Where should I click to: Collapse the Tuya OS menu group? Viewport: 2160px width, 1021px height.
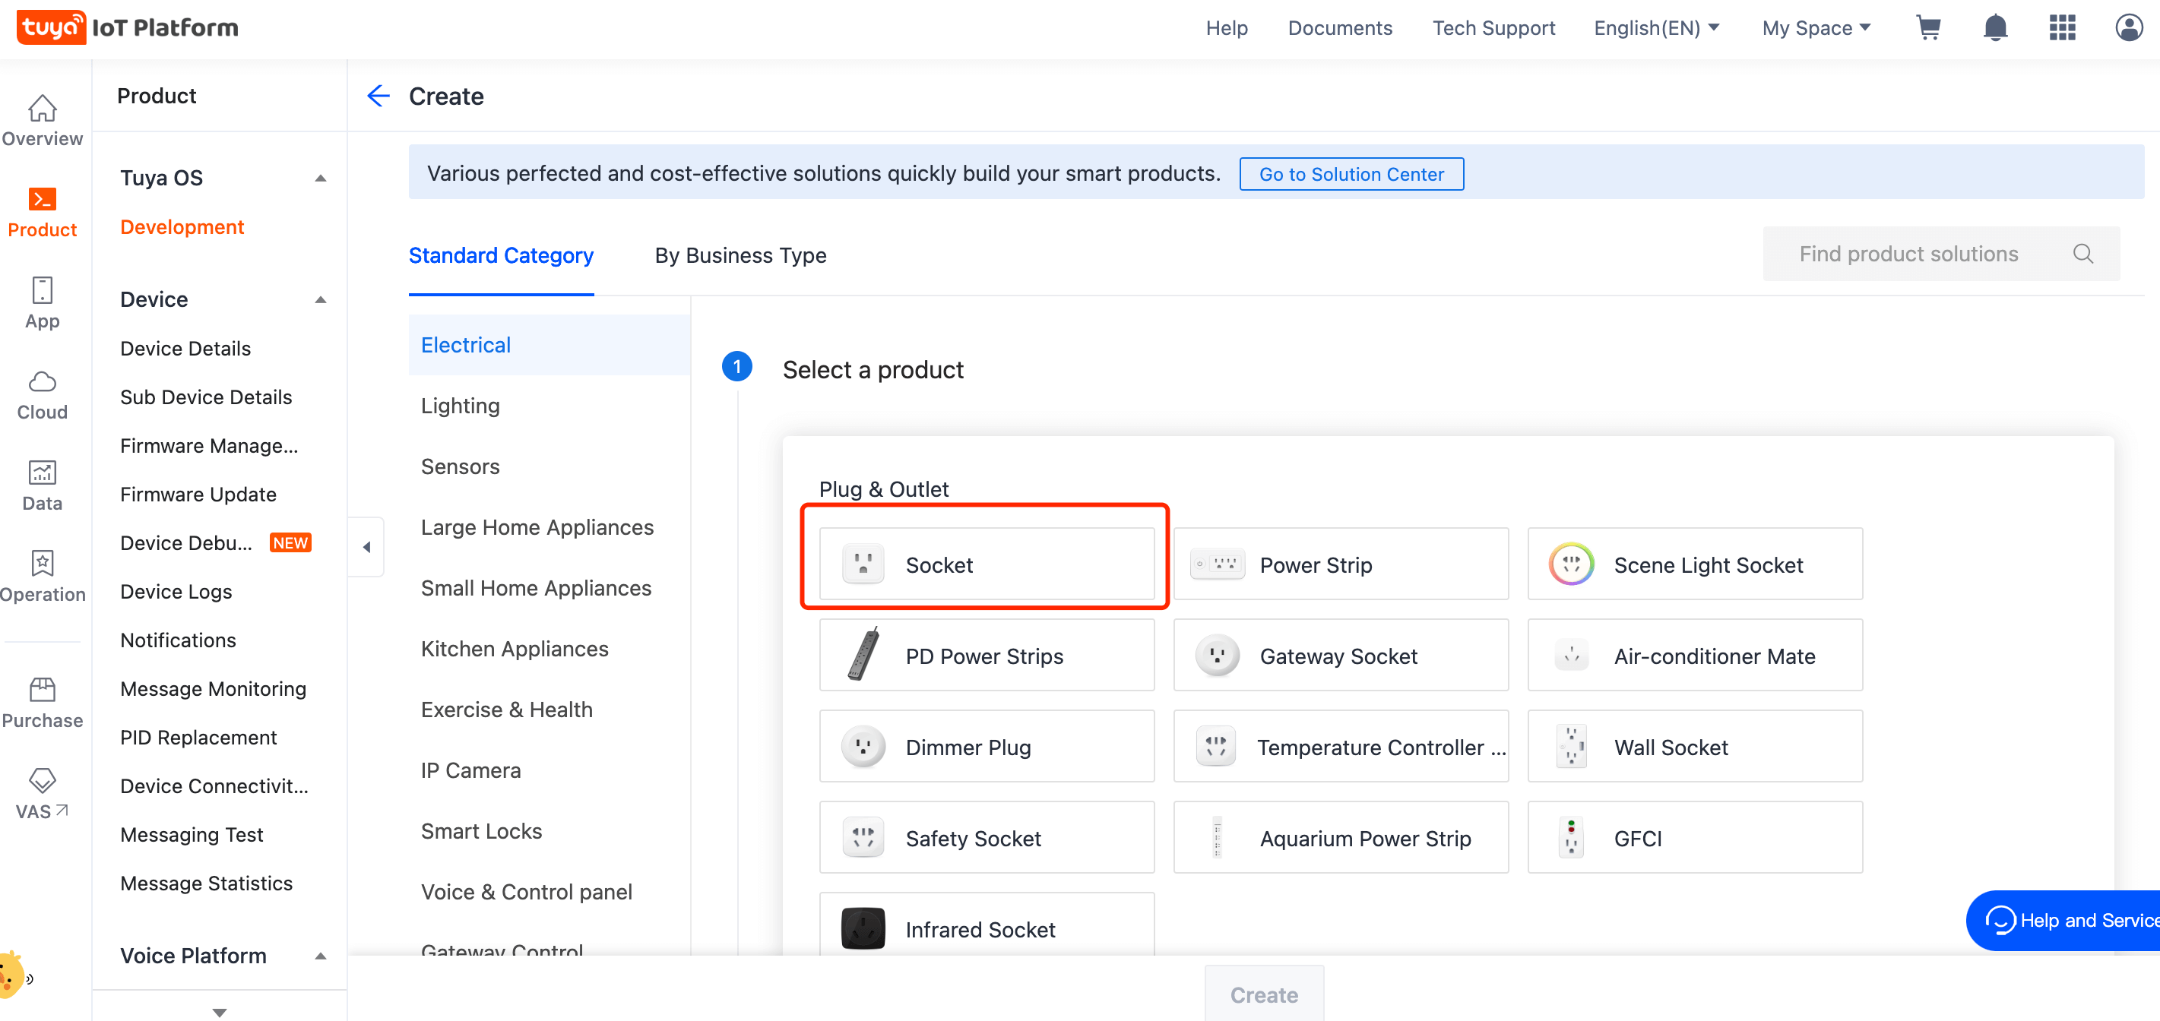point(320,178)
